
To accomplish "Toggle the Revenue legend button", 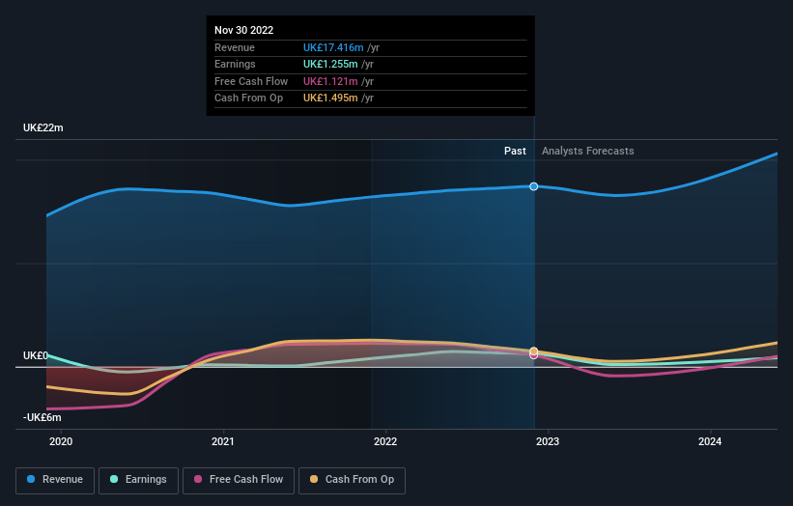I will coord(55,480).
